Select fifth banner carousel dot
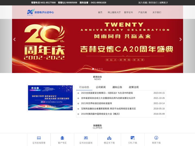This screenshot has height=146, width=195. pyautogui.click(x=102, y=69)
